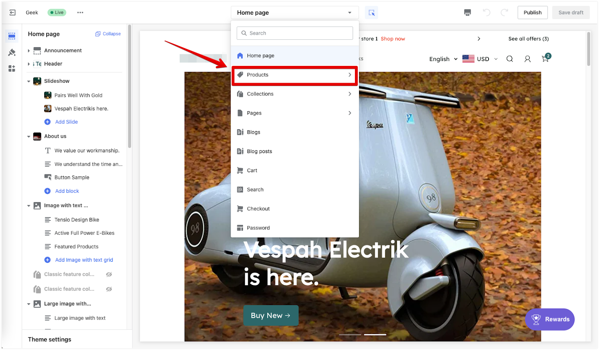Click the second slideshow indicator bar
This screenshot has height=350, width=599.
click(x=375, y=335)
